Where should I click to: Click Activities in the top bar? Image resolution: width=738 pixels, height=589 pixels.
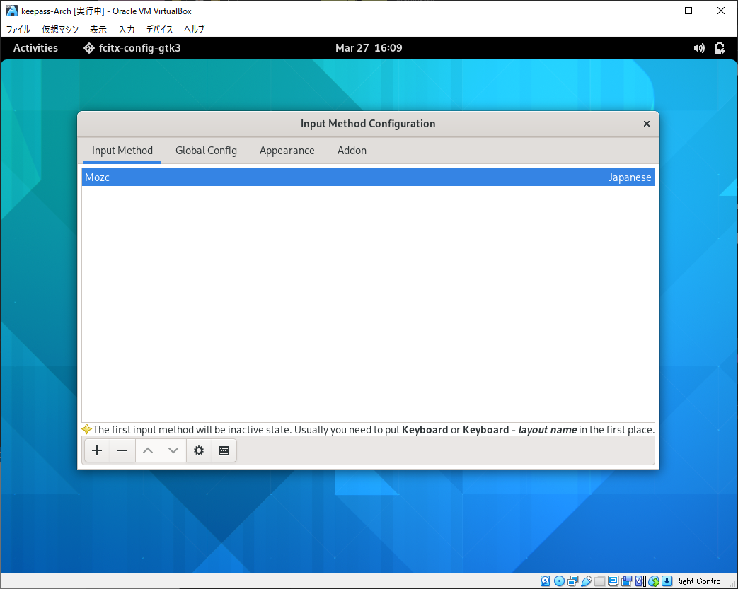click(x=35, y=48)
